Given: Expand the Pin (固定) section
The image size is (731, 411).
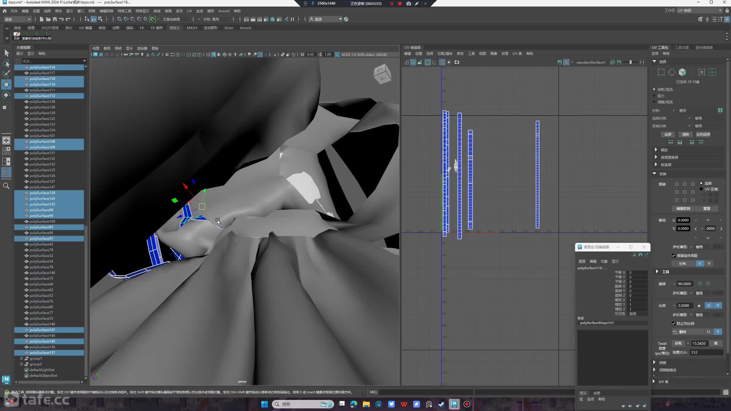Looking at the screenshot, I should tap(656, 150).
